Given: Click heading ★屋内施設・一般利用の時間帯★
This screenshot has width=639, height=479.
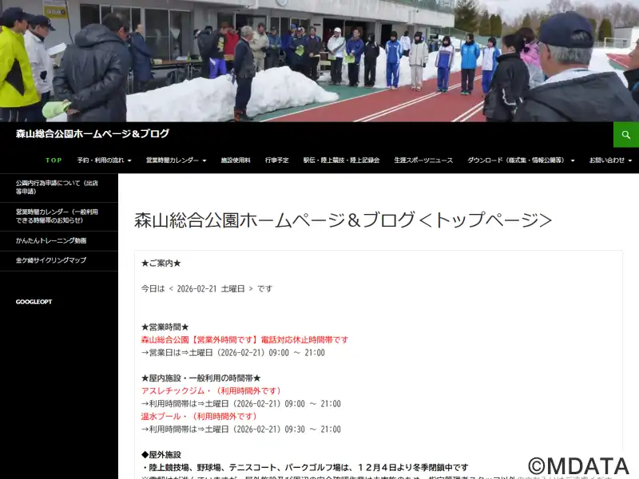Looking at the screenshot, I should click(x=201, y=378).
